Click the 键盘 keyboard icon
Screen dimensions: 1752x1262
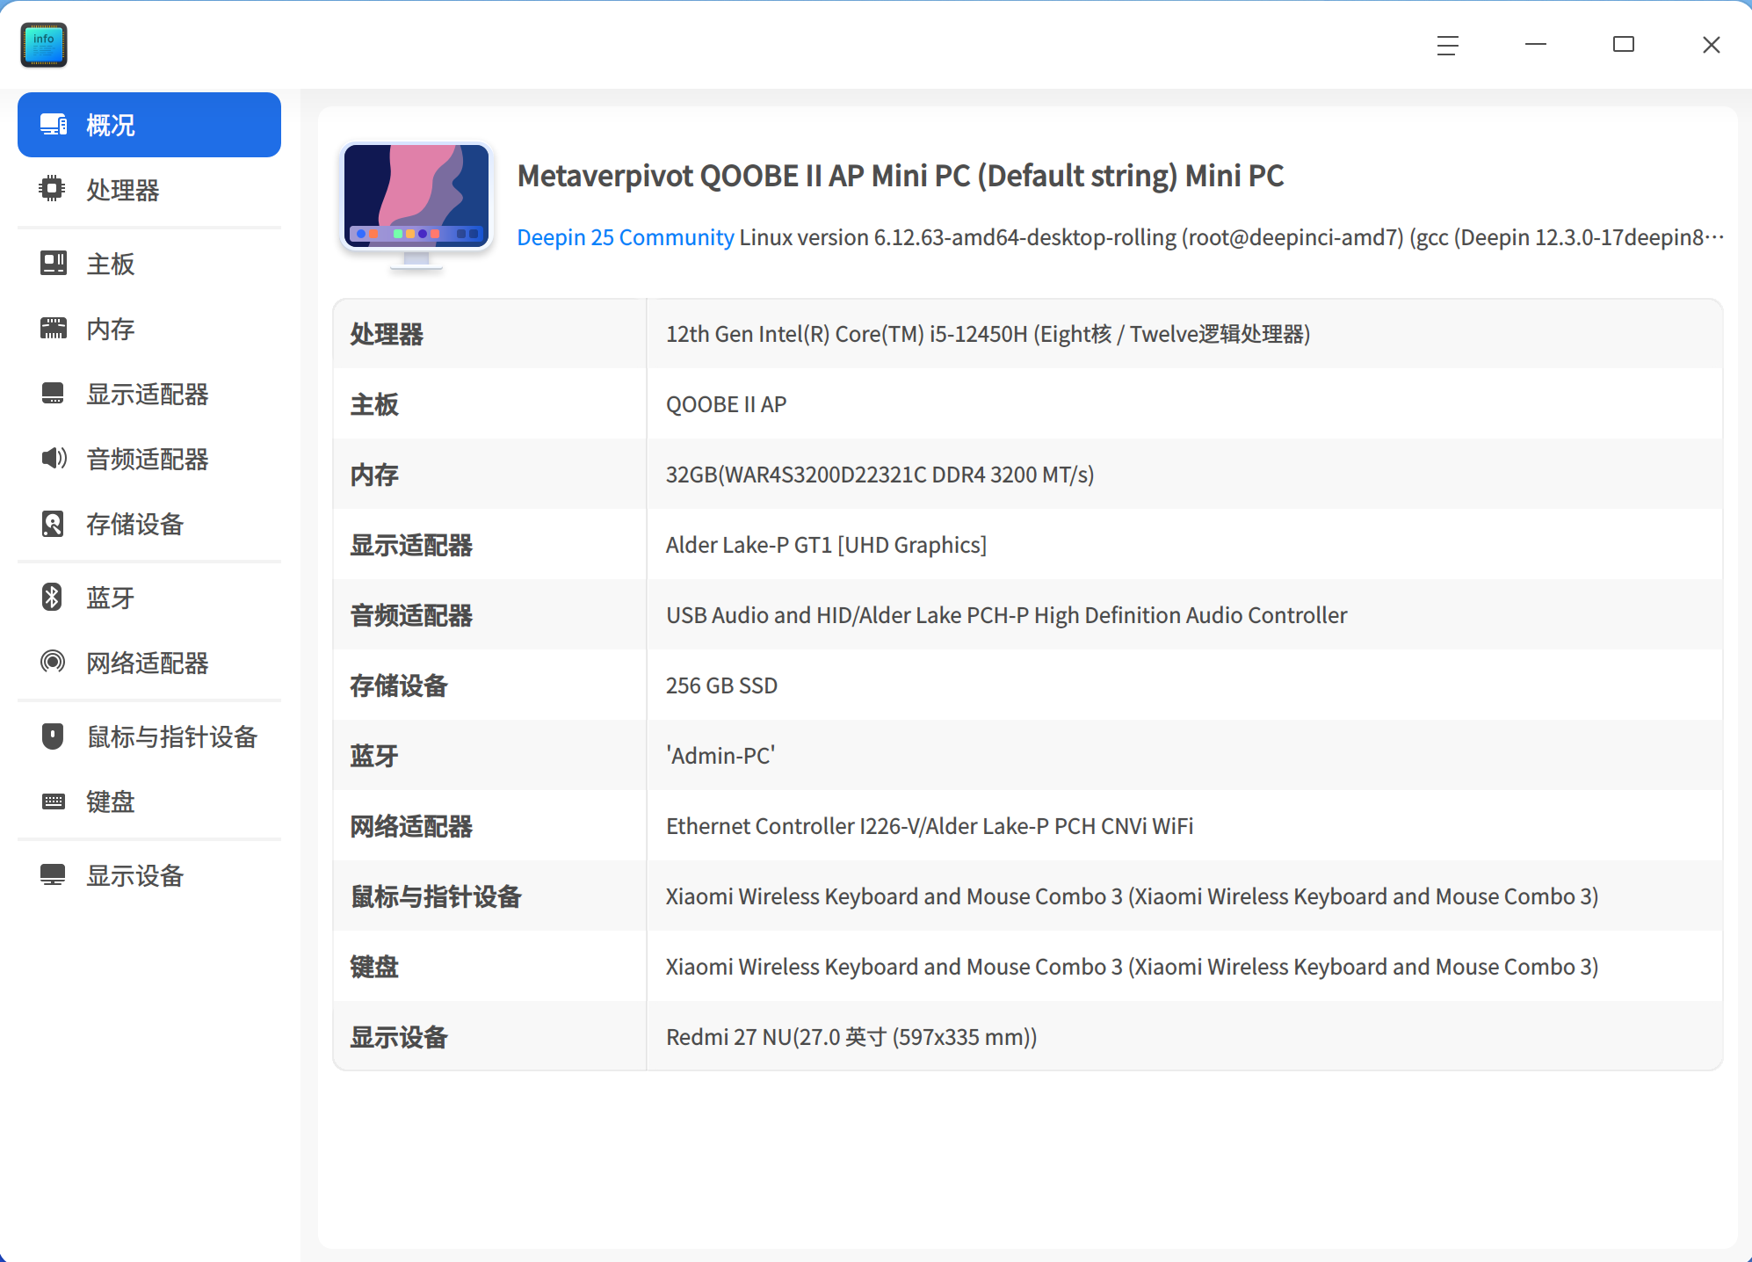pyautogui.click(x=53, y=801)
